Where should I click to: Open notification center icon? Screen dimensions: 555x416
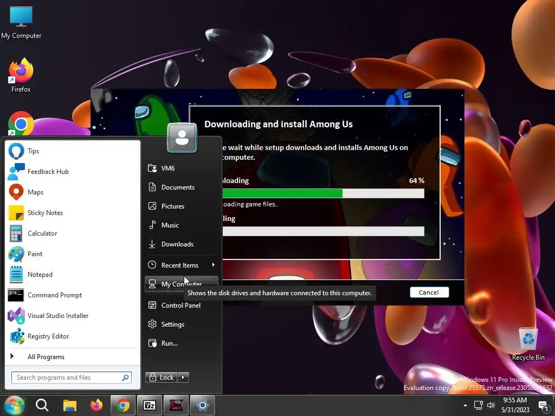click(544, 406)
